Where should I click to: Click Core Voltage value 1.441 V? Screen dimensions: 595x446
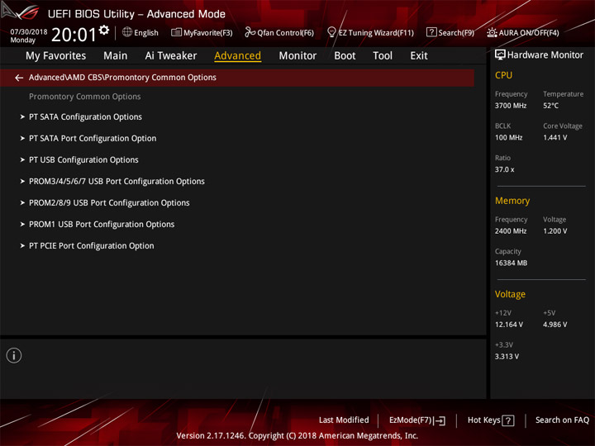tap(555, 137)
